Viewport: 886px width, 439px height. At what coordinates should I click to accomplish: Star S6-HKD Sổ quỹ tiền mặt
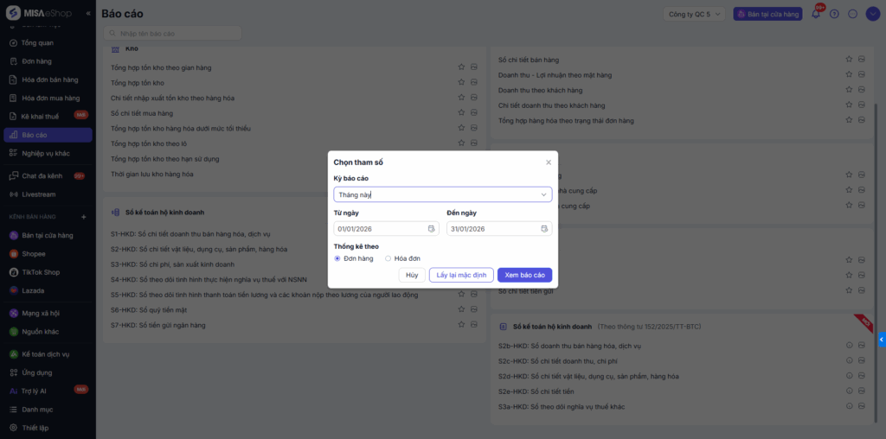coord(461,309)
